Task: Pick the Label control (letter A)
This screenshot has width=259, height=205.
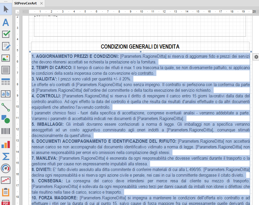Action: [6, 23]
